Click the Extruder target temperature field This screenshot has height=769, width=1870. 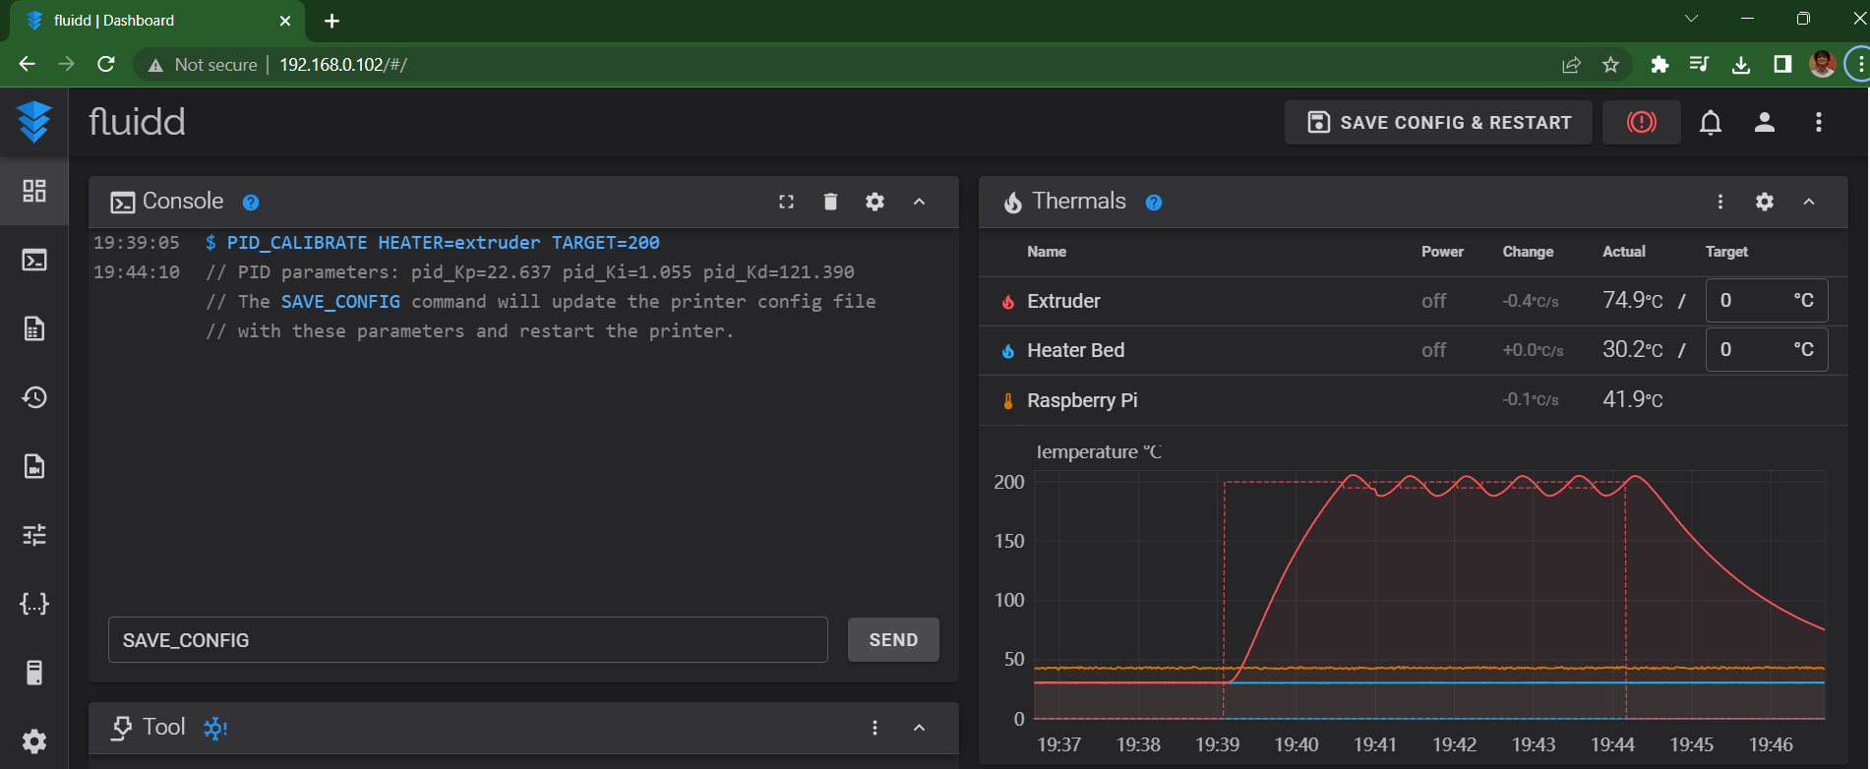tap(1767, 300)
